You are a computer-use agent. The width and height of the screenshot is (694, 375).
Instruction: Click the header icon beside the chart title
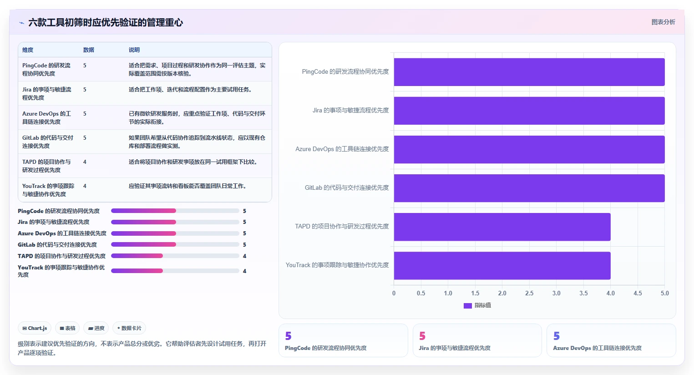[x=21, y=23]
